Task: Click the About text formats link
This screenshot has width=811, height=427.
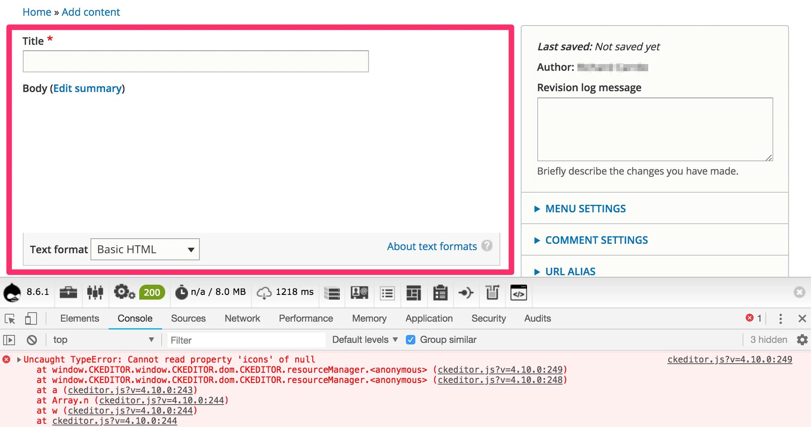Action: (431, 247)
